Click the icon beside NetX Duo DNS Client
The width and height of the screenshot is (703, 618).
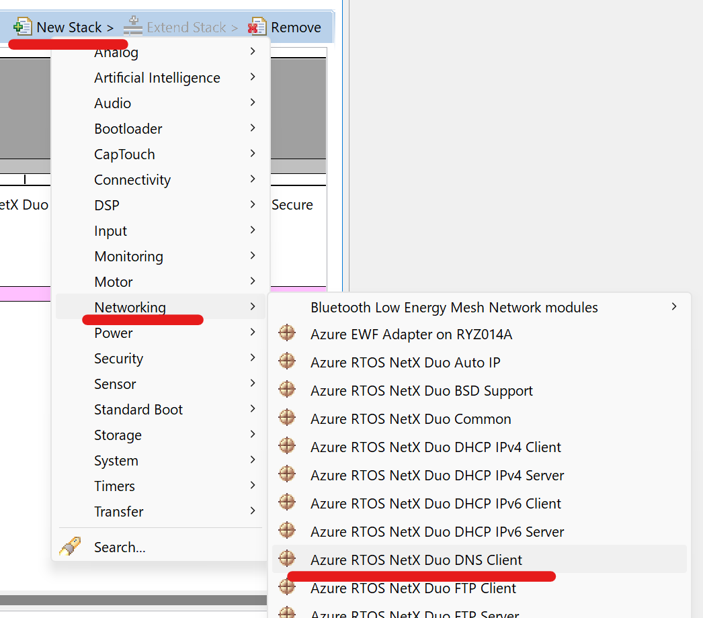[x=287, y=559]
